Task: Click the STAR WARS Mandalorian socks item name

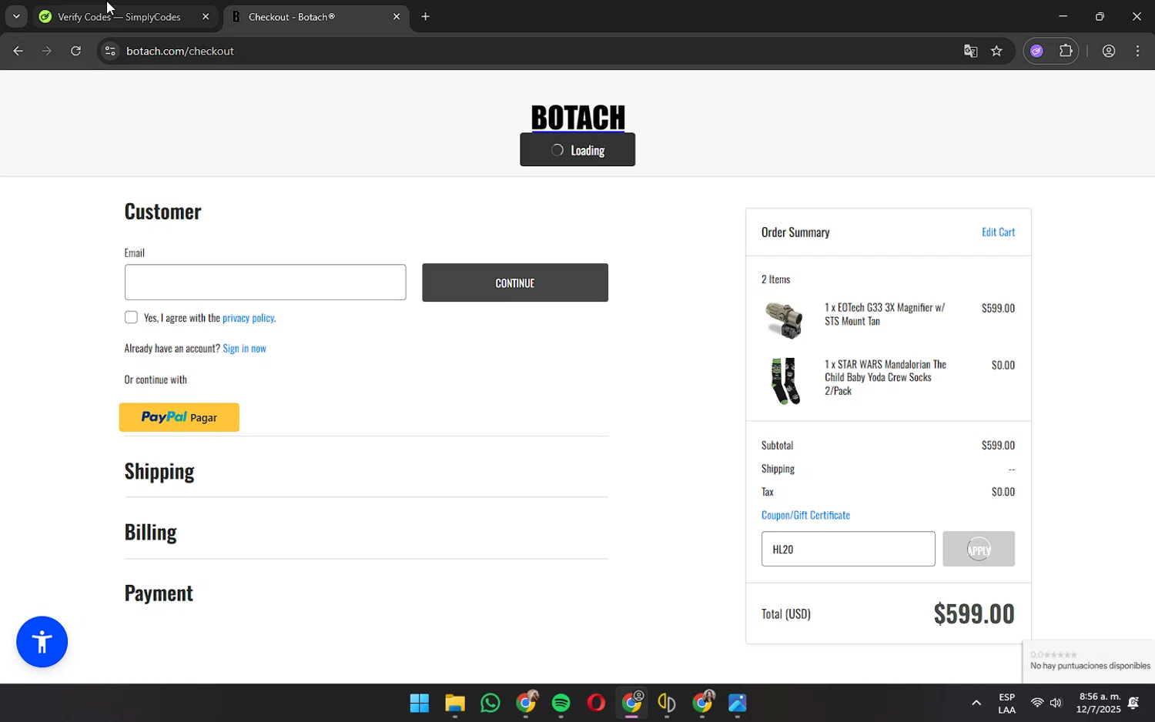Action: tap(885, 377)
